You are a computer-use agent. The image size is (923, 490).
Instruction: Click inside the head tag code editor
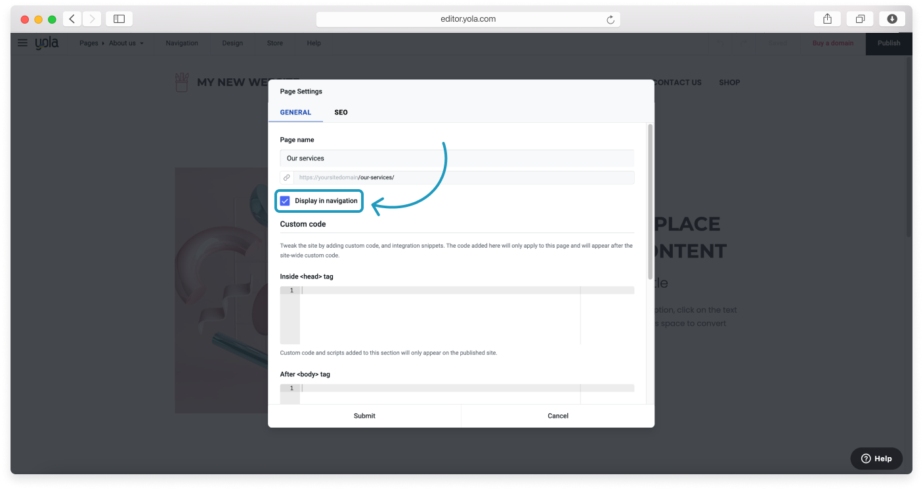(440, 315)
